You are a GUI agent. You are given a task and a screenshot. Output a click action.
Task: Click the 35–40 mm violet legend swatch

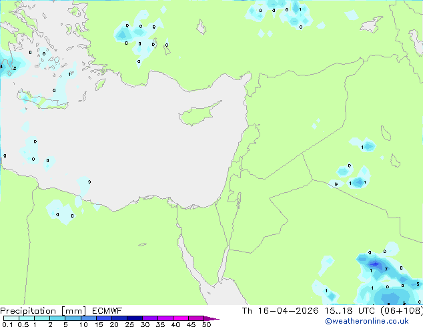click(165, 318)
